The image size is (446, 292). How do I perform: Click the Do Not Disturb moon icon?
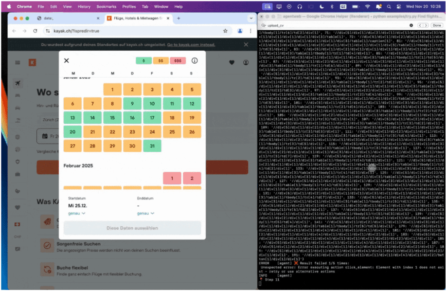[x=321, y=6]
